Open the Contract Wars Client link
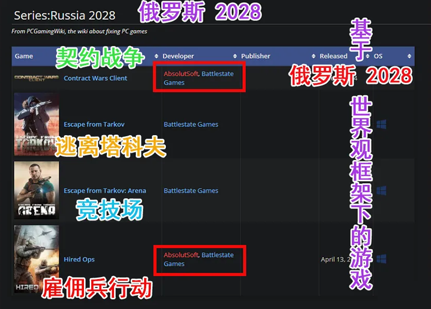 tap(95, 78)
